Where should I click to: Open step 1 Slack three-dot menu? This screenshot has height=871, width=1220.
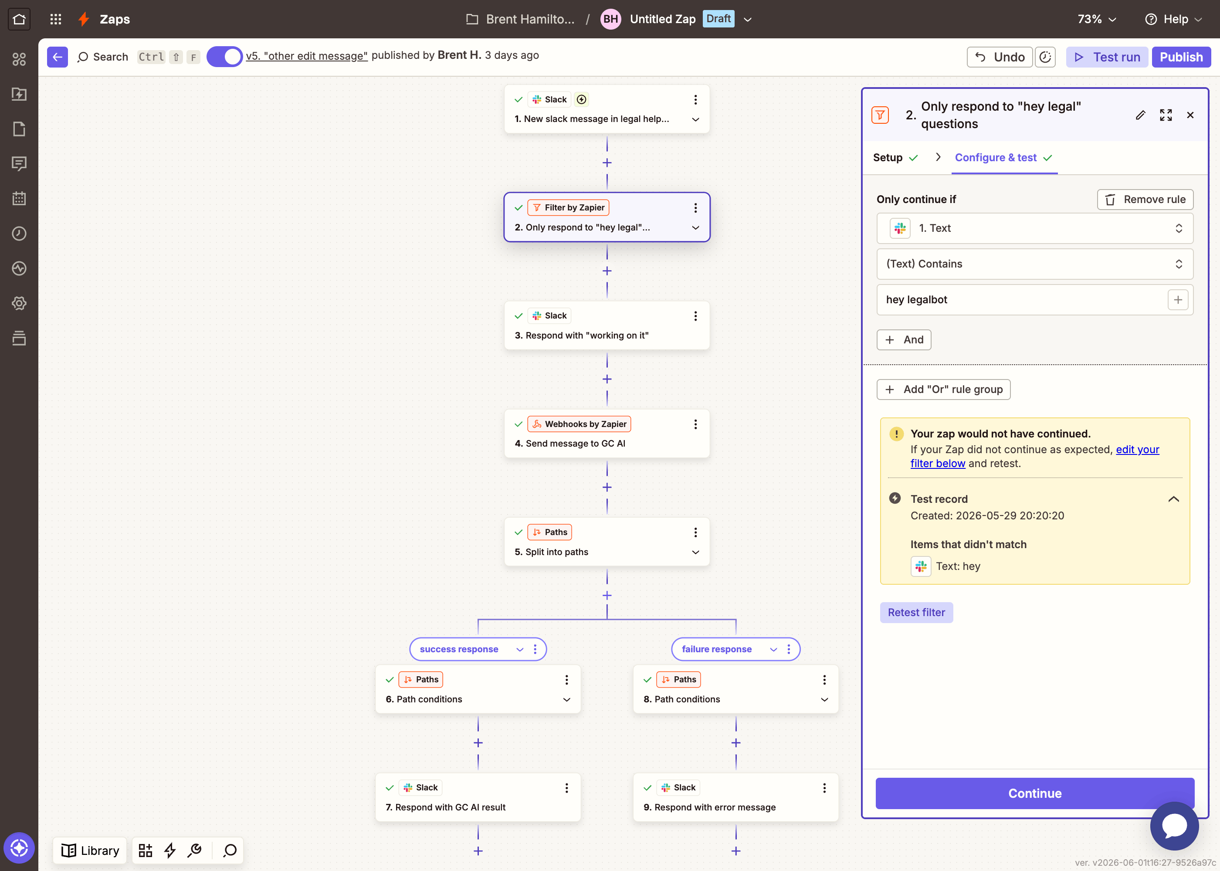695,100
